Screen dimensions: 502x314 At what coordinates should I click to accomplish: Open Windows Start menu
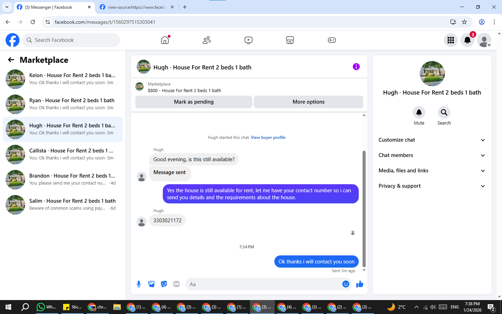click(8, 307)
